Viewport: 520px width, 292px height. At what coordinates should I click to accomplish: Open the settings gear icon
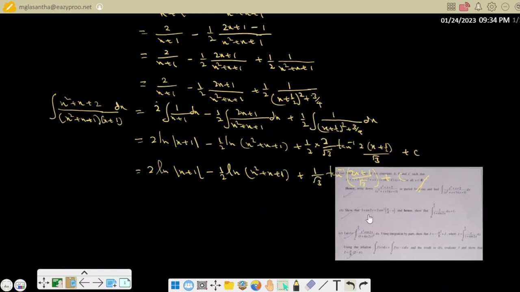point(492,7)
